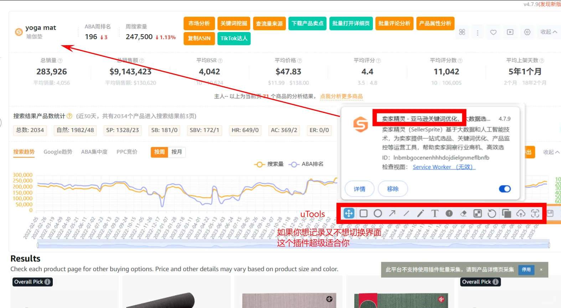The height and width of the screenshot is (308, 561).
Task: Select the move tool in annotation toolbar
Action: [x=349, y=213]
